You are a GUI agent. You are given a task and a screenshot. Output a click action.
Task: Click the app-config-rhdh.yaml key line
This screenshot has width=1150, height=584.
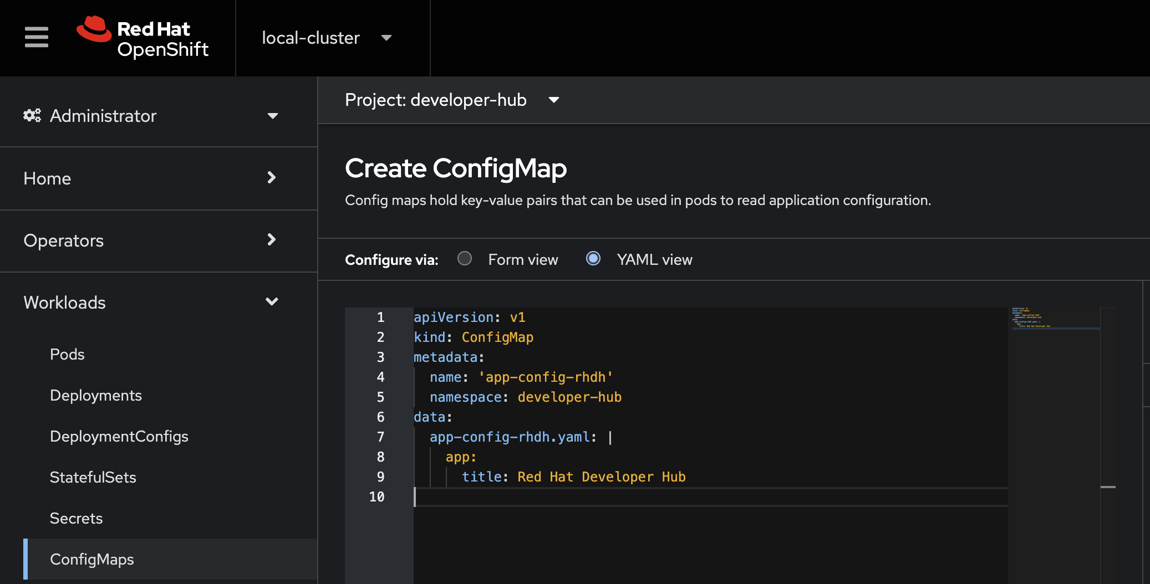pyautogui.click(x=521, y=437)
